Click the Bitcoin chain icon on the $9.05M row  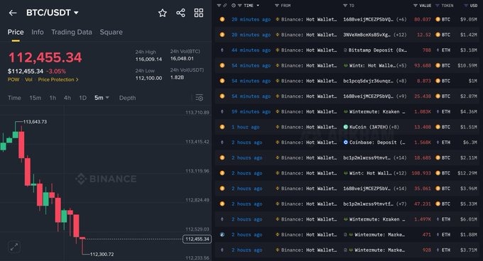pos(222,19)
